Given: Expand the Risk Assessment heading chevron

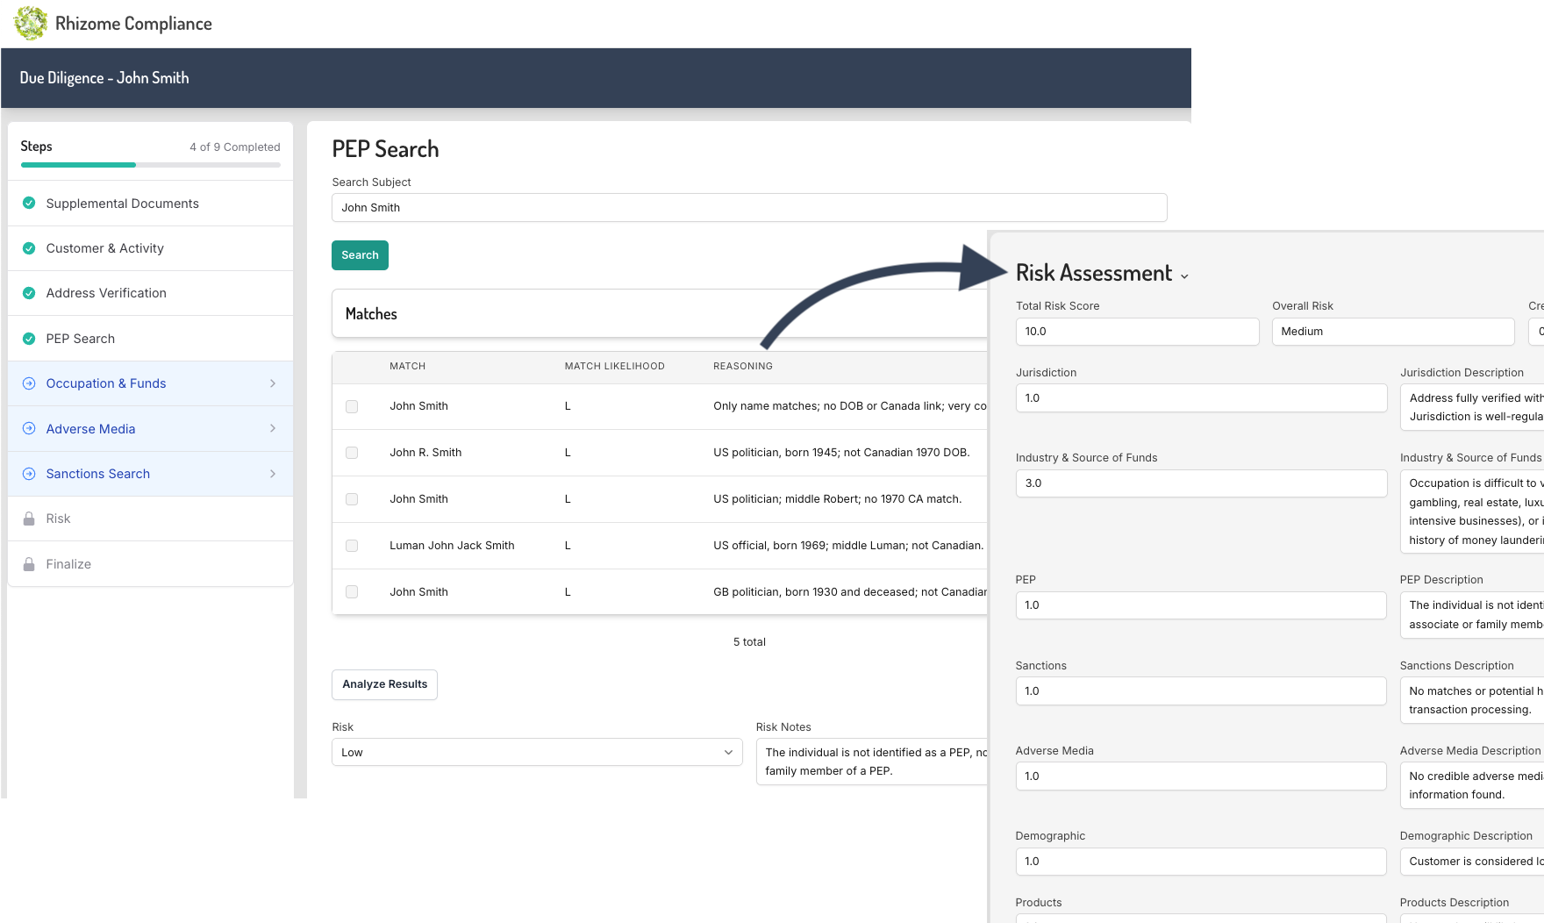Looking at the screenshot, I should [1184, 275].
